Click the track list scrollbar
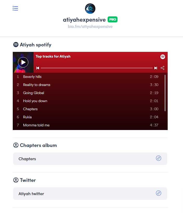The height and width of the screenshot is (216, 183). pyautogui.click(x=165, y=93)
